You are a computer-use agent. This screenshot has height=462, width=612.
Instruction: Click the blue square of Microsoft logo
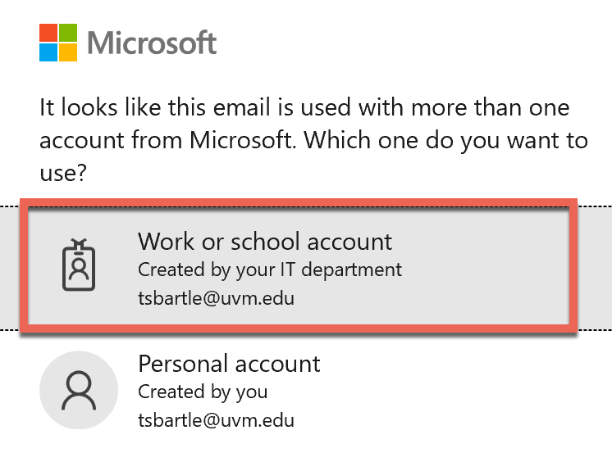click(48, 52)
